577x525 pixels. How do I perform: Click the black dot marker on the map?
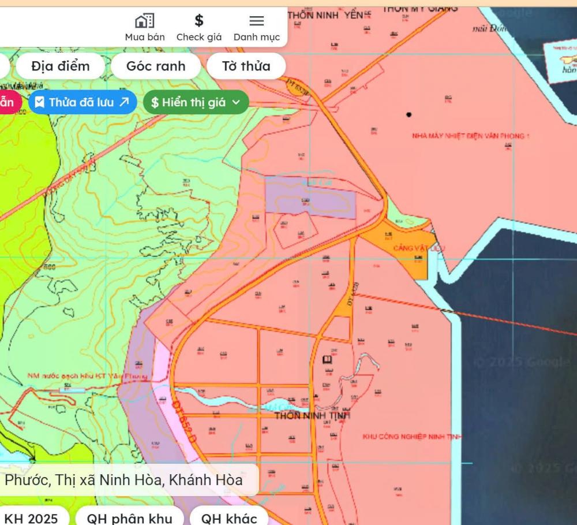409,114
